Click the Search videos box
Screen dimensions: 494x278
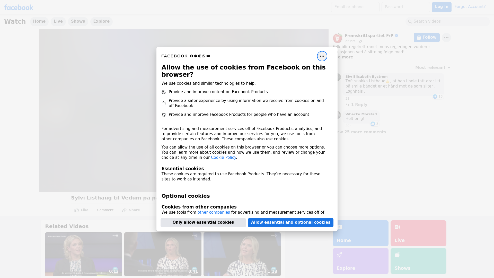click(x=448, y=22)
